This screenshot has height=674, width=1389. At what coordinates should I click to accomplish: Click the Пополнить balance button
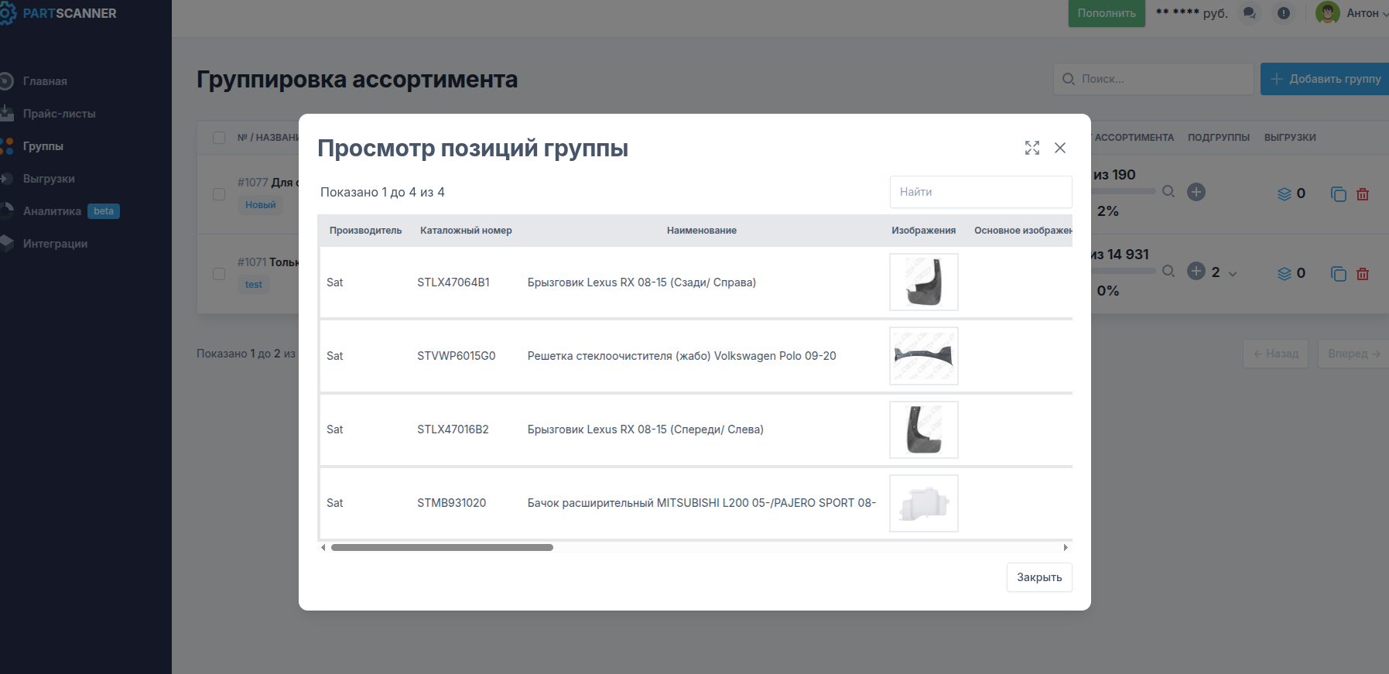click(x=1107, y=13)
